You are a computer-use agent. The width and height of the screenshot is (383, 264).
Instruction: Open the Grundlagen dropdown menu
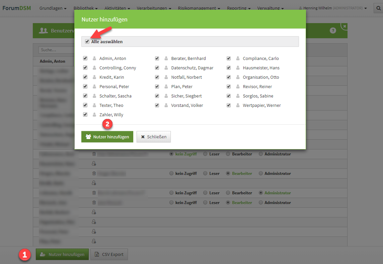tap(53, 8)
